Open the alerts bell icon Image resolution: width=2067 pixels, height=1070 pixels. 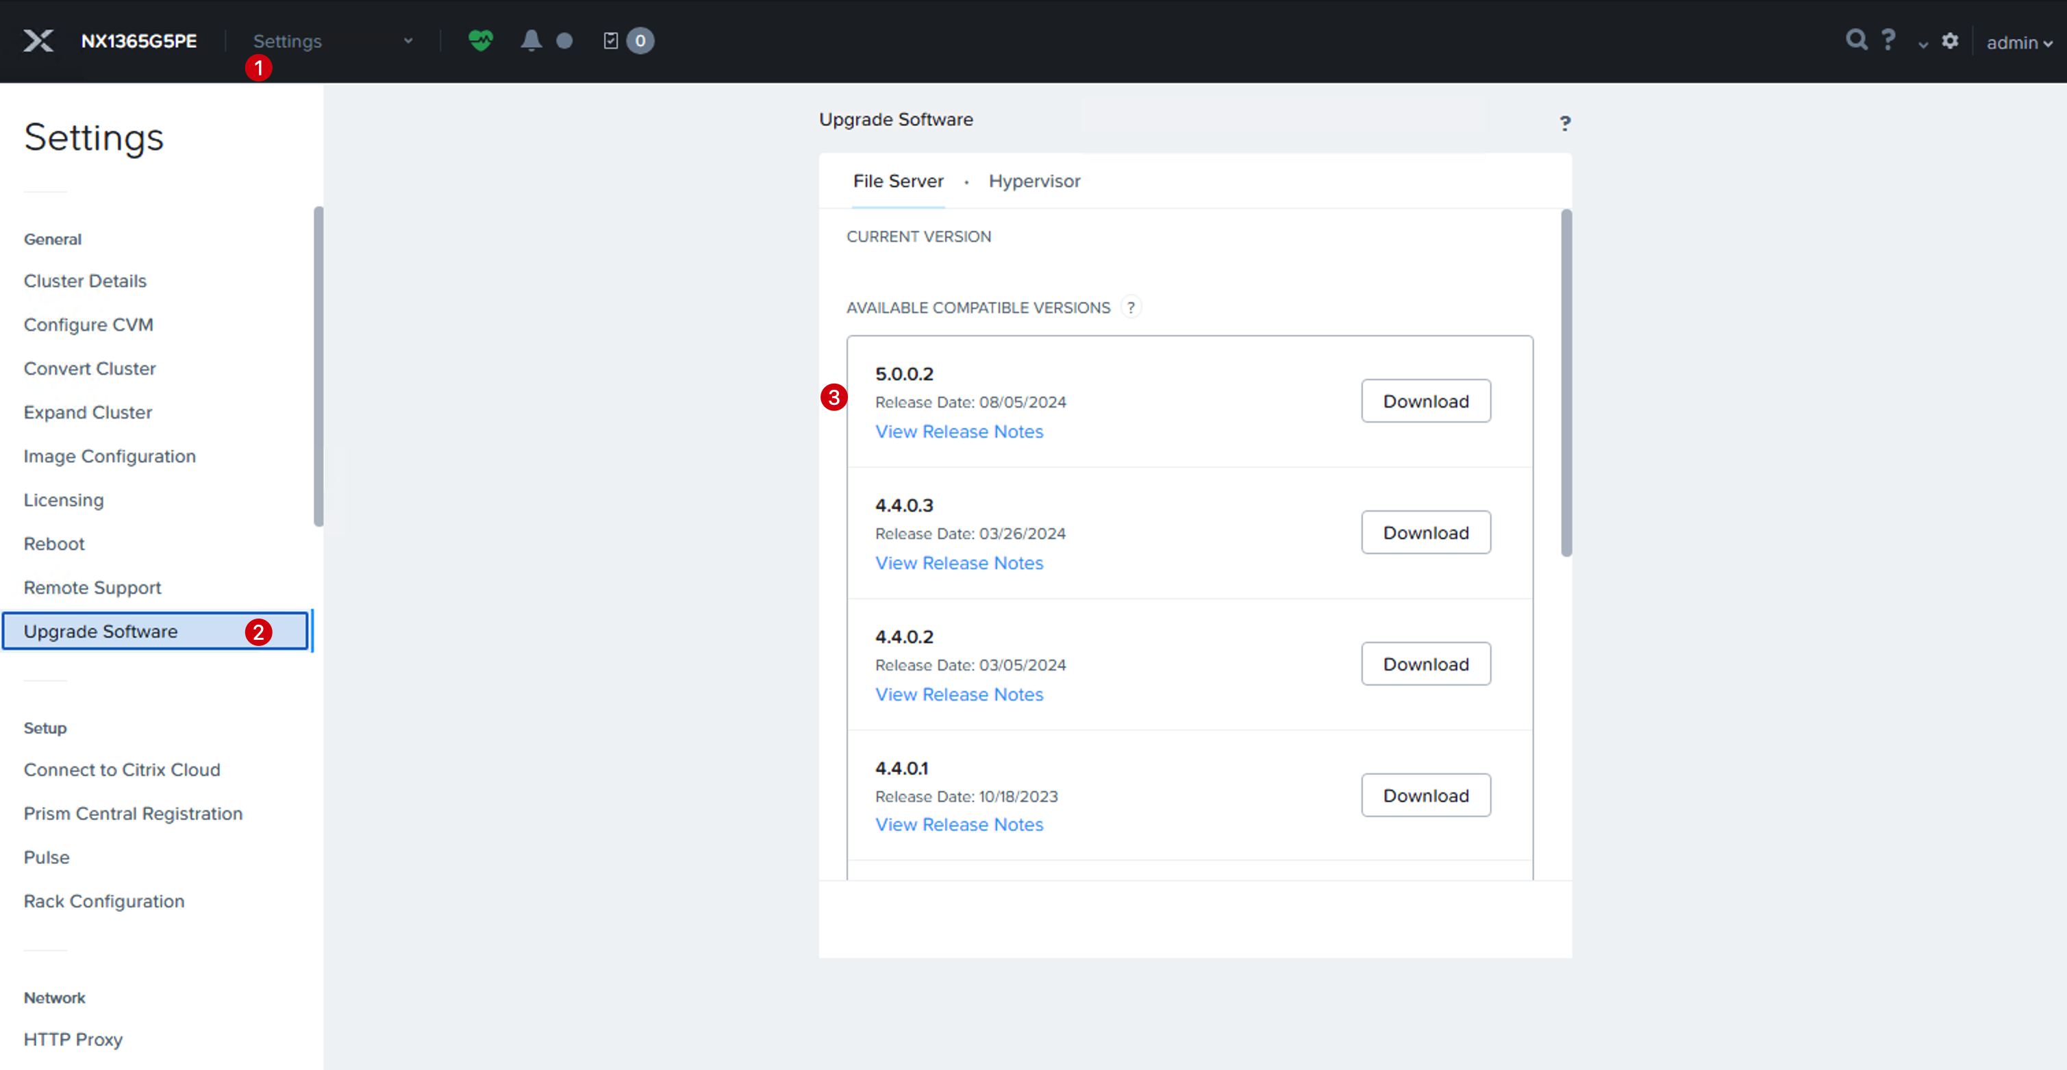530,40
